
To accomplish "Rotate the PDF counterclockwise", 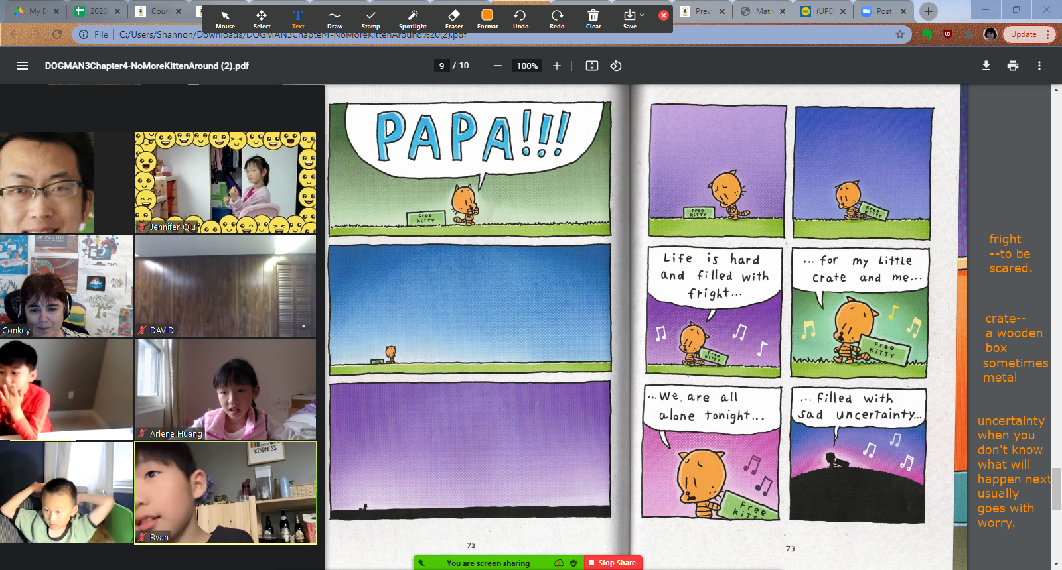I will 616,66.
